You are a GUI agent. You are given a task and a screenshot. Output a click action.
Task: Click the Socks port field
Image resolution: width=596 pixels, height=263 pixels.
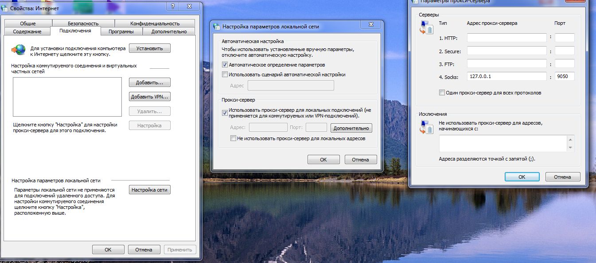point(565,76)
